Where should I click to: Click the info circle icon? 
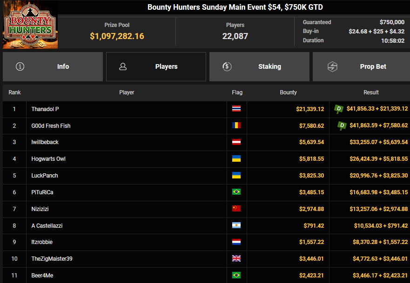tap(20, 66)
